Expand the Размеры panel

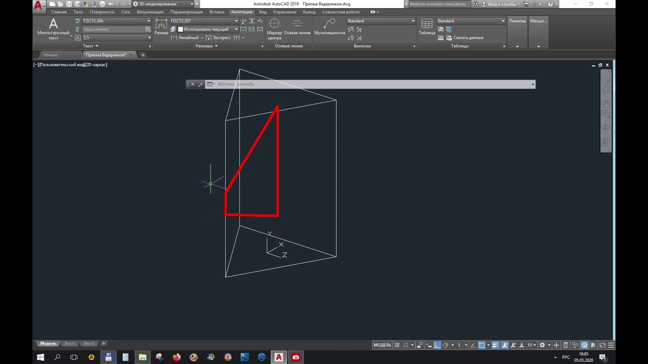coord(207,46)
